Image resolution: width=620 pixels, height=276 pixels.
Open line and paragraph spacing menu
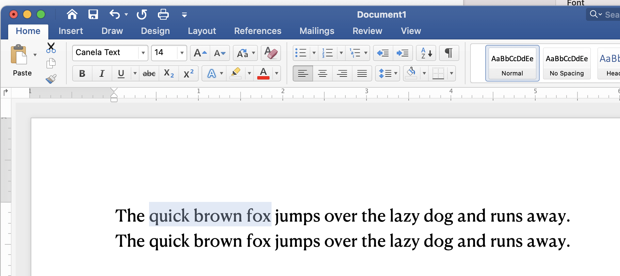pos(388,73)
